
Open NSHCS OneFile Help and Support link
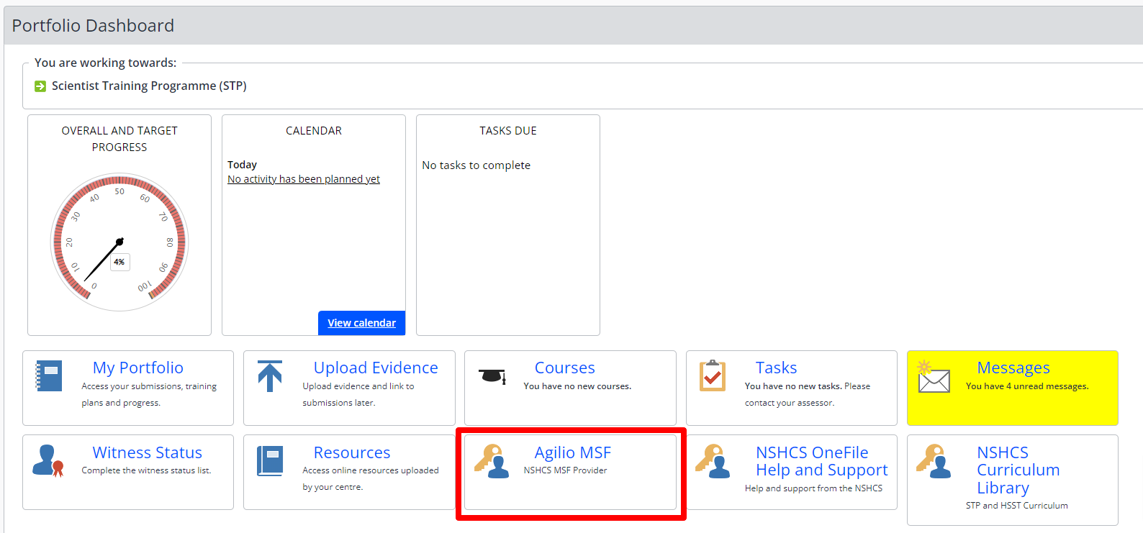click(x=821, y=461)
